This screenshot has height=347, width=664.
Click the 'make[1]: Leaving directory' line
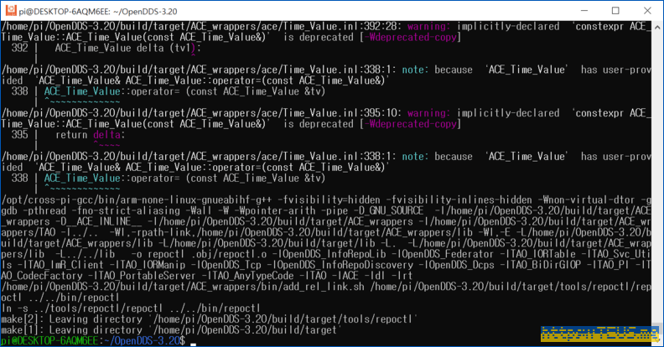click(171, 330)
